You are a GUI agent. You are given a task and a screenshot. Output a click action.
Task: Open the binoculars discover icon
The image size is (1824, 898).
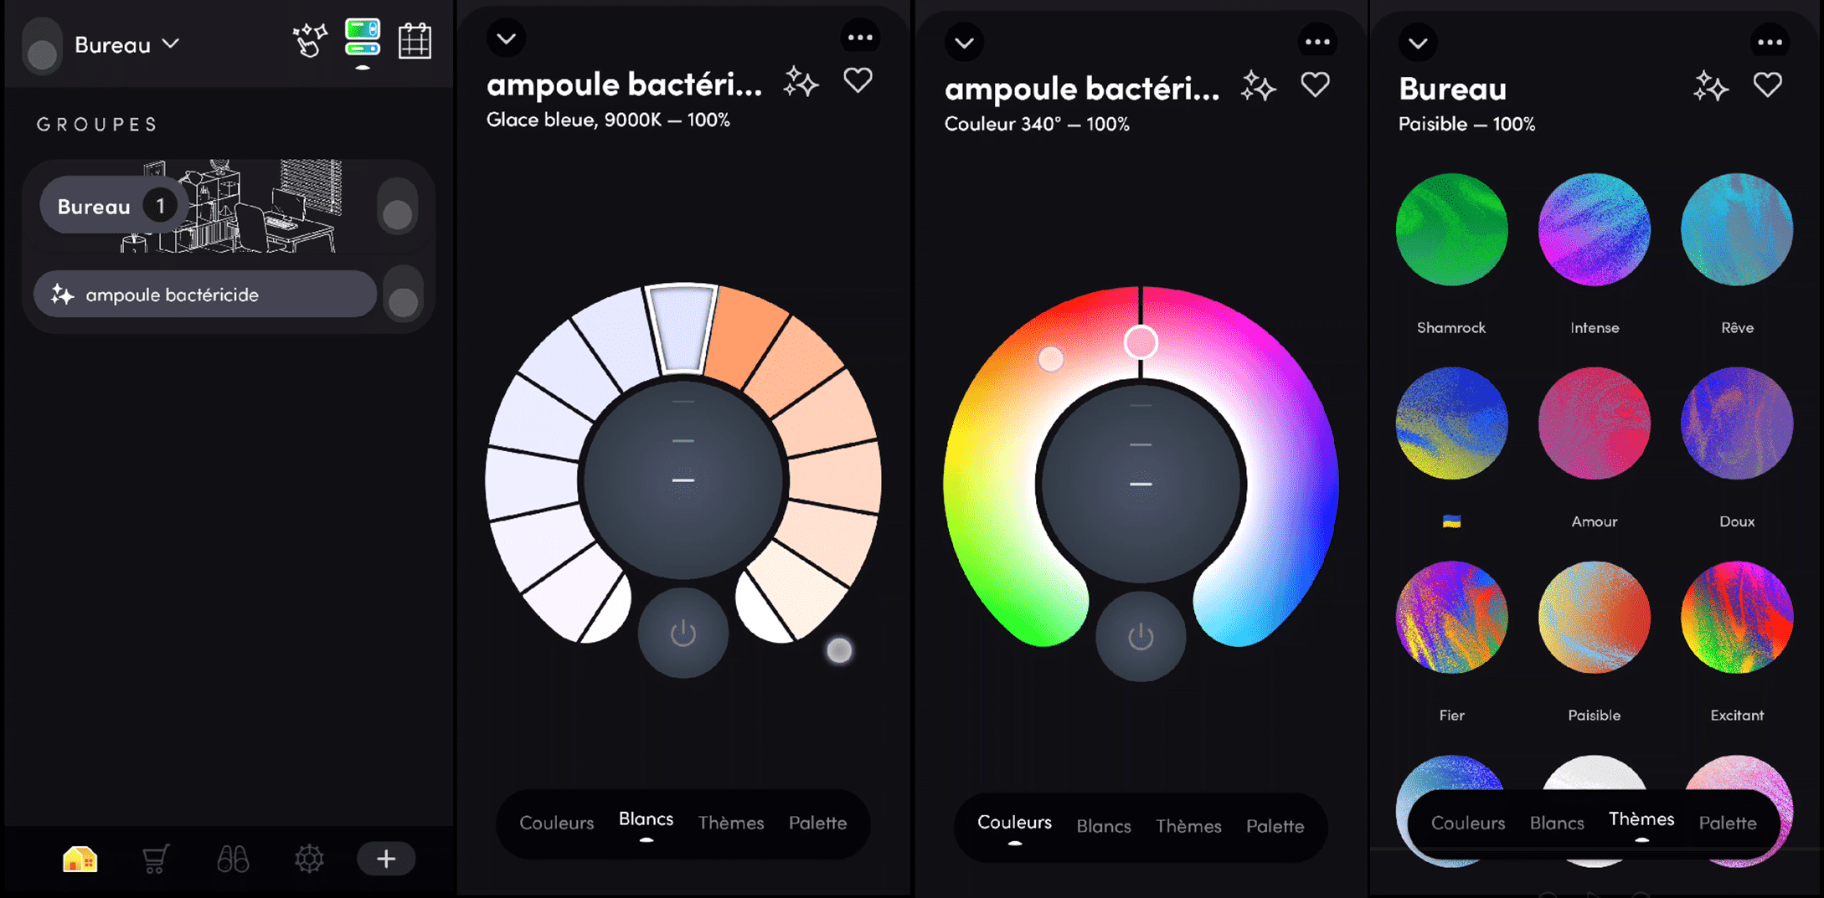[233, 859]
